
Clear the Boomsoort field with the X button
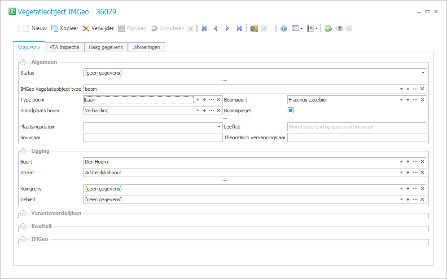[x=422, y=100]
